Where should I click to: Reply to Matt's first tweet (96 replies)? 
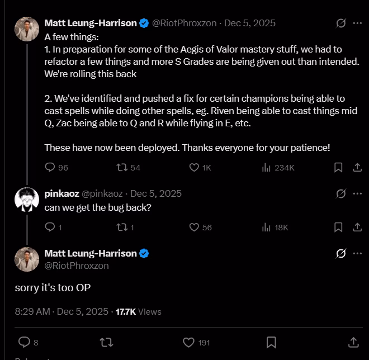click(50, 167)
